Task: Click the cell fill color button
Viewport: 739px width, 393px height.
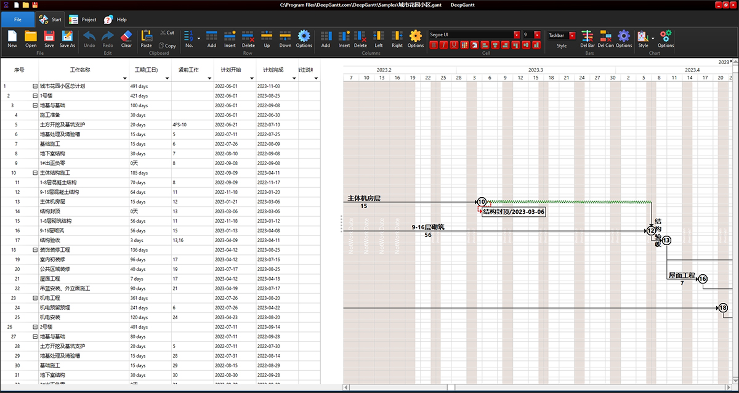Action: [475, 45]
